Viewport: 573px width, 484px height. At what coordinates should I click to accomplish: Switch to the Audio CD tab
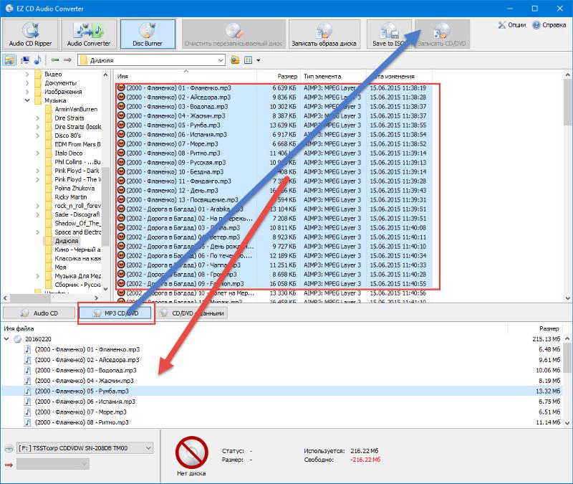39,313
